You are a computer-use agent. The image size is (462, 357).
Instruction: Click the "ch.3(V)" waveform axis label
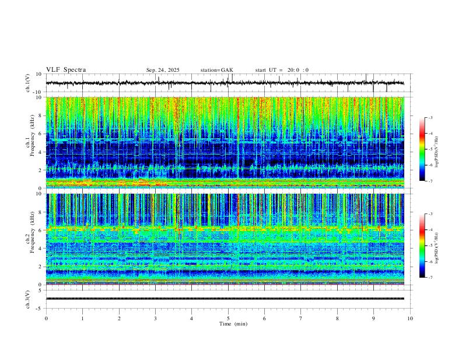[x=28, y=299]
